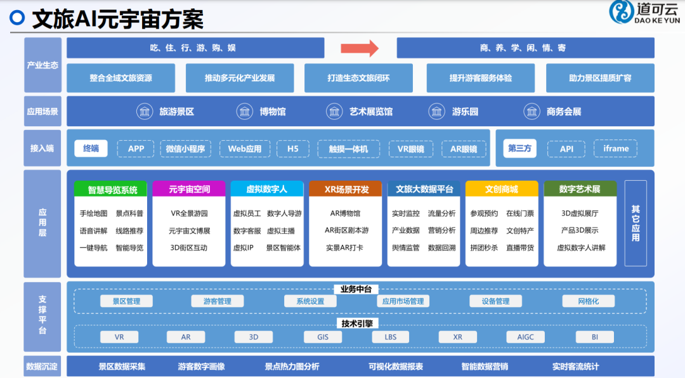Click the 景区管理 chip

126,301
